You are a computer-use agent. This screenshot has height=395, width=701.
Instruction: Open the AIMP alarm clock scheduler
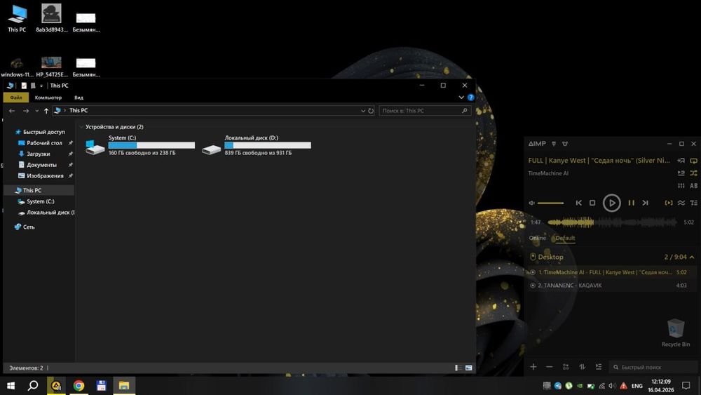(565, 144)
